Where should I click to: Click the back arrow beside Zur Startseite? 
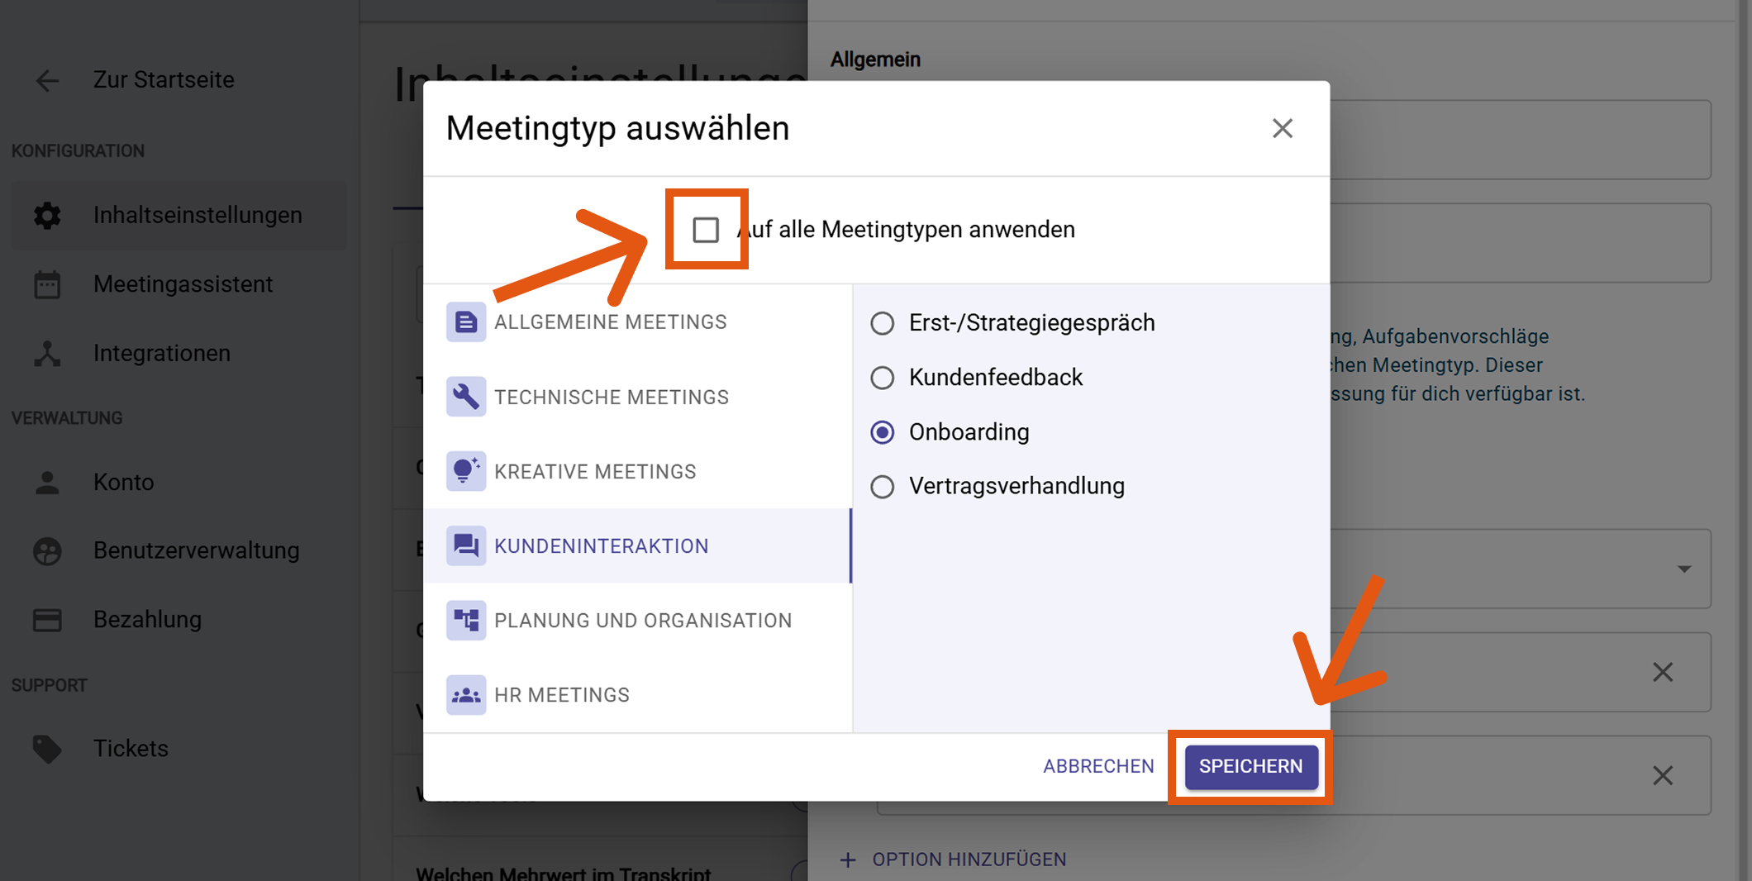[x=47, y=80]
